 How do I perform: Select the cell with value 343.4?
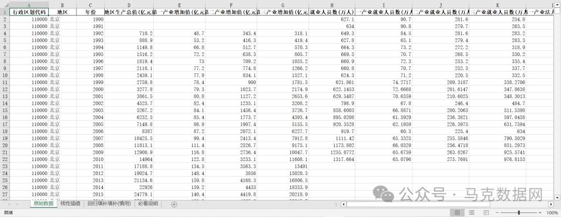231,33
